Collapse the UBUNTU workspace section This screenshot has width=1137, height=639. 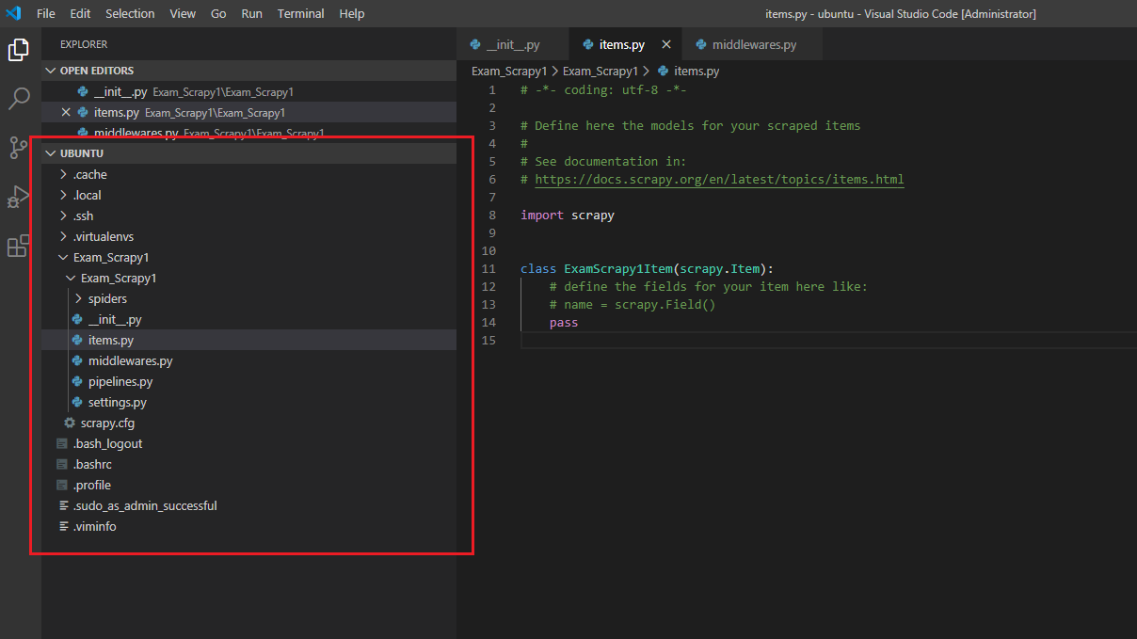[x=50, y=153]
